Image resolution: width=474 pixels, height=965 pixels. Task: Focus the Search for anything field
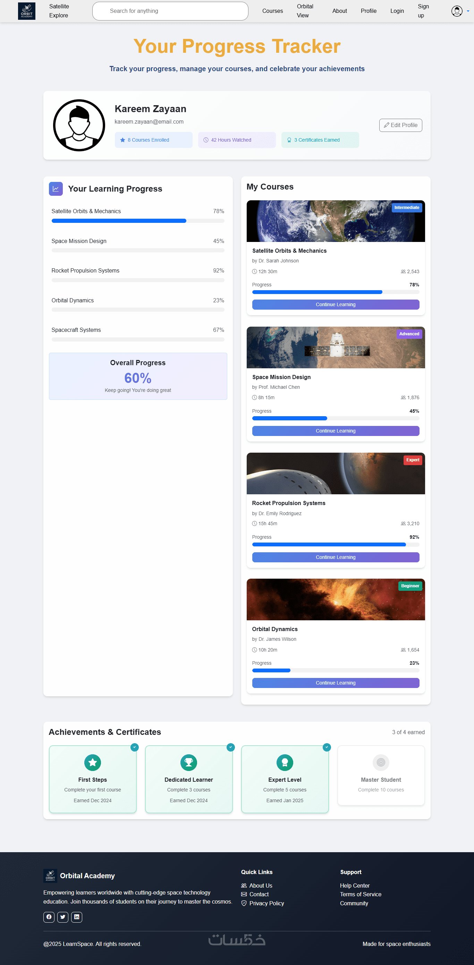click(170, 11)
